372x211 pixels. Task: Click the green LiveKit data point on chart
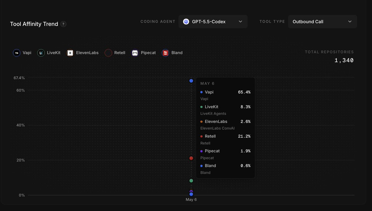click(191, 180)
